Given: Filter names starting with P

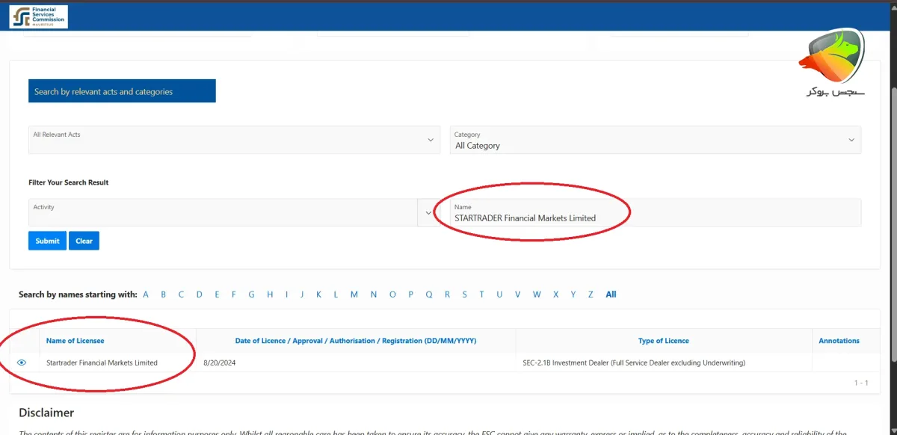Looking at the screenshot, I should tap(410, 294).
